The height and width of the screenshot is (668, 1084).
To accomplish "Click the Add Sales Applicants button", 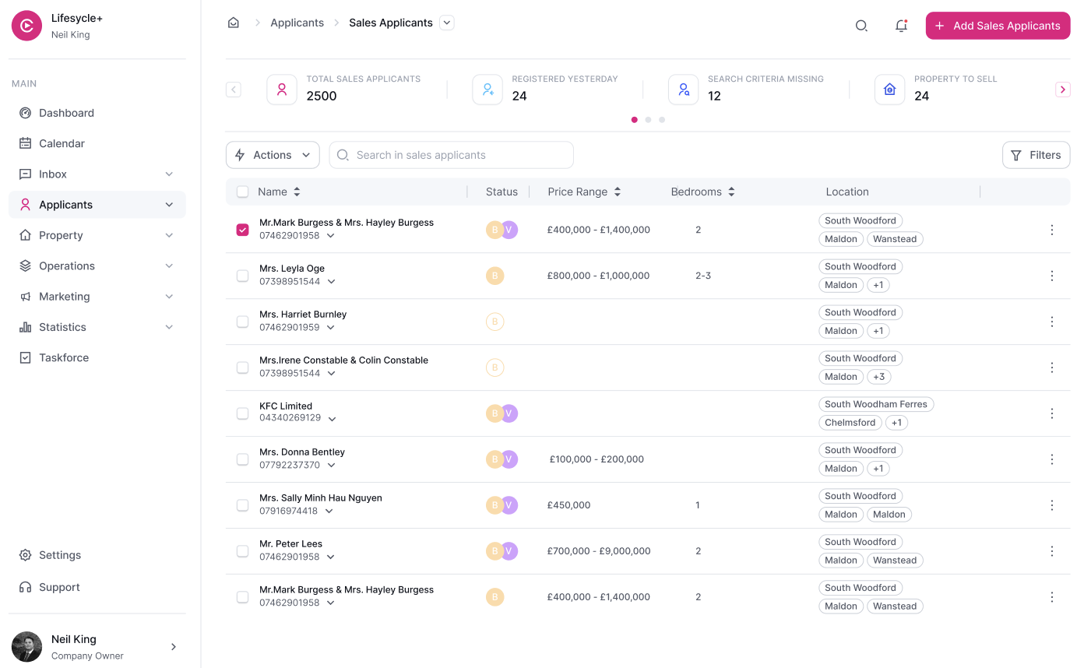I will [998, 25].
